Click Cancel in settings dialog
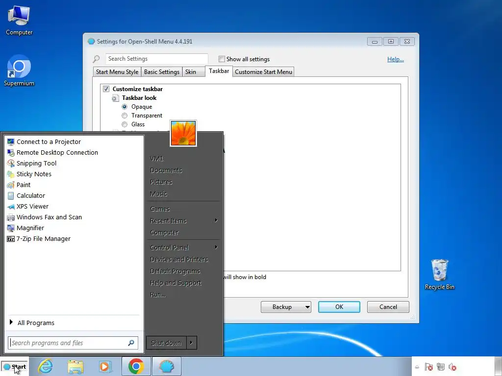The width and height of the screenshot is (502, 376). pos(388,307)
